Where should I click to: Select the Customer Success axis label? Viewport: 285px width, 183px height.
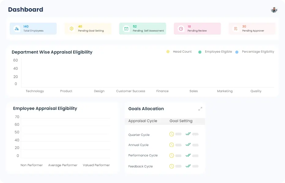click(x=131, y=91)
